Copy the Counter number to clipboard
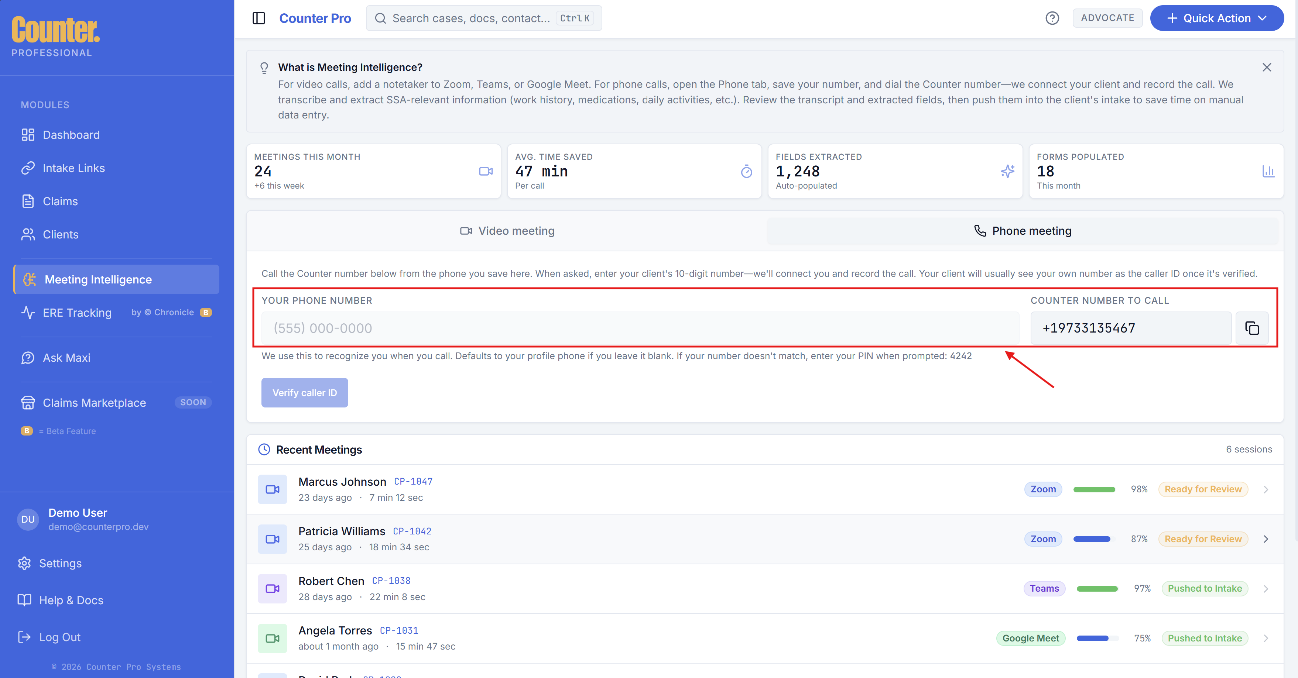Viewport: 1298px width, 678px height. (x=1251, y=328)
